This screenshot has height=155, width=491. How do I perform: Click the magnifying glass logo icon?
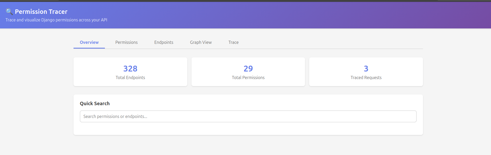click(9, 12)
